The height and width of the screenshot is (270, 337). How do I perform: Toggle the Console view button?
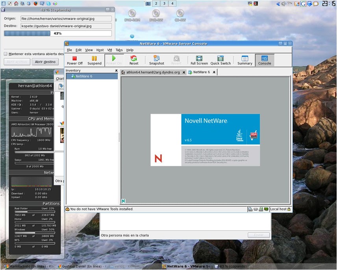point(264,60)
